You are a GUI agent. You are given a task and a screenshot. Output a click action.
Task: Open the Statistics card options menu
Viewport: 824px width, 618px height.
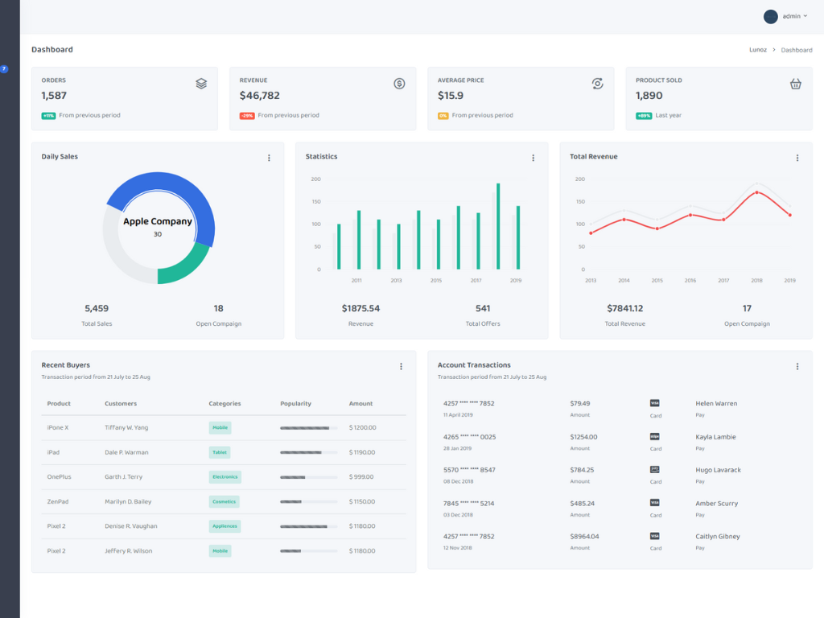tap(533, 159)
